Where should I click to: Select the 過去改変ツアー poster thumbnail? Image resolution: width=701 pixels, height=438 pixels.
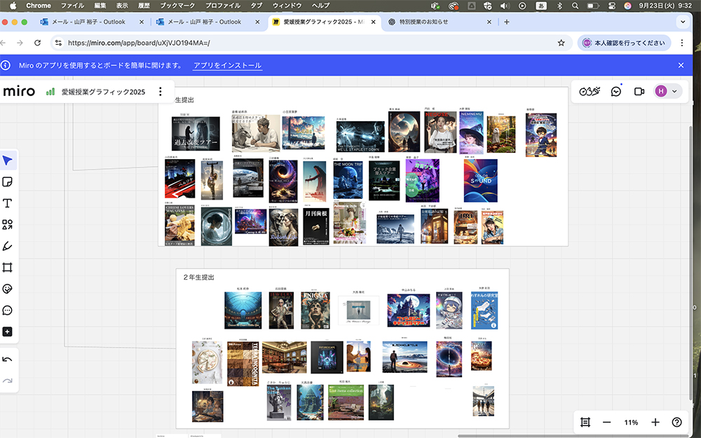[x=196, y=134]
